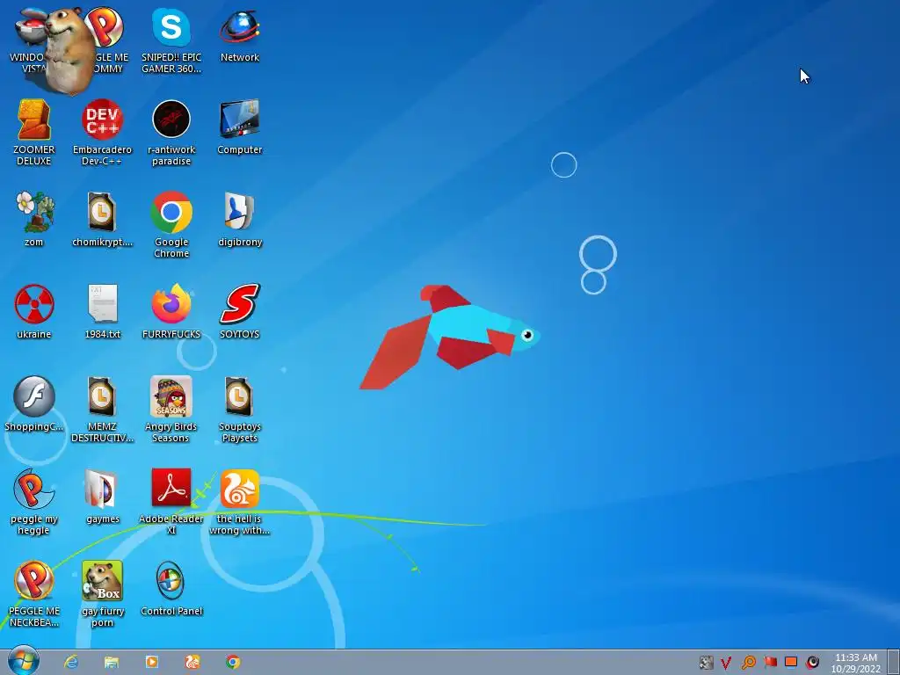Open Windows Explorer from the taskbar

(x=112, y=662)
